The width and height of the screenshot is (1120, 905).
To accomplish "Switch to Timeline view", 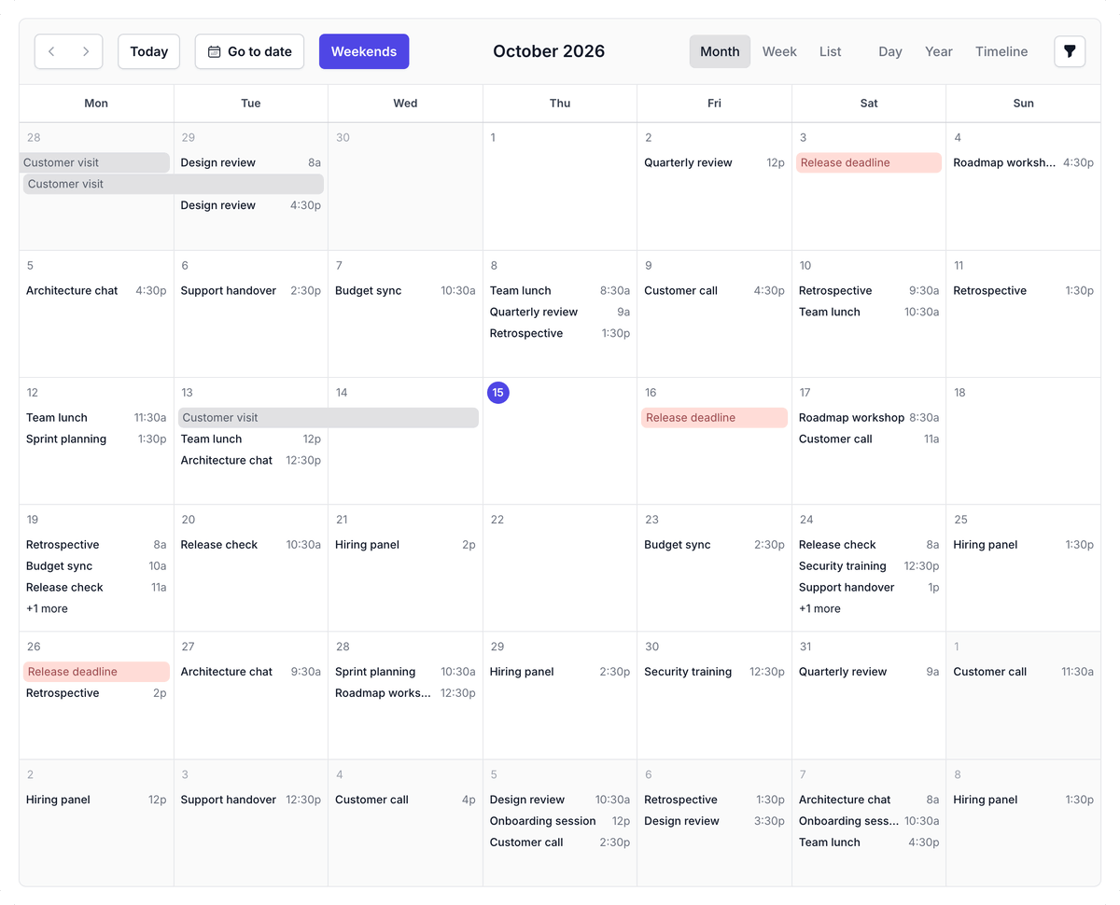I will tap(1001, 51).
